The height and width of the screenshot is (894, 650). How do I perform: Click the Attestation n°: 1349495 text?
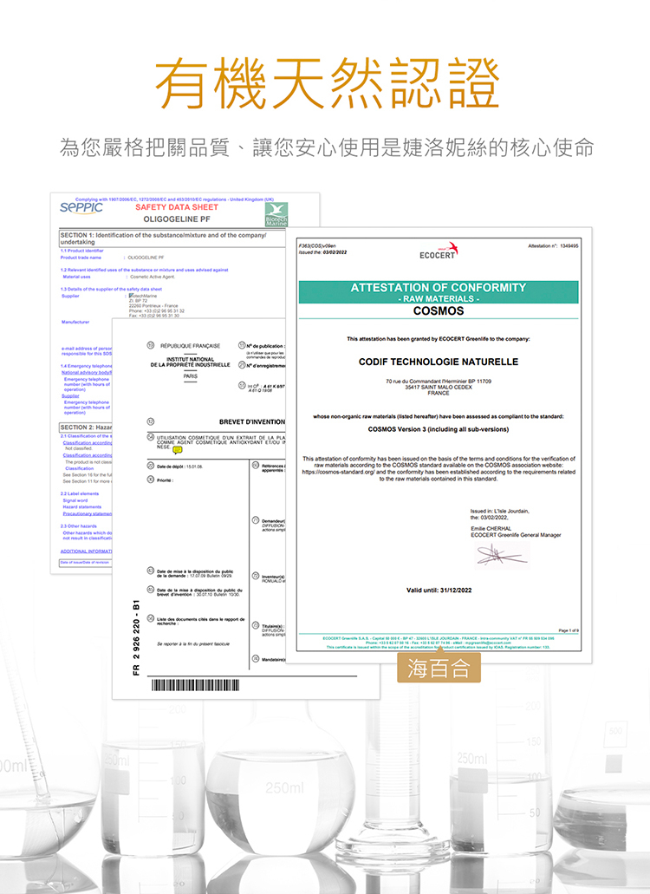pyautogui.click(x=553, y=246)
